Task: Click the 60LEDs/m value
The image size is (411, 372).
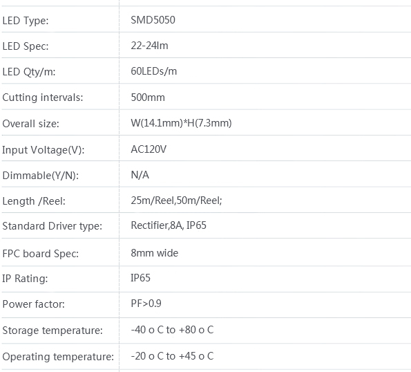Action: [x=153, y=71]
